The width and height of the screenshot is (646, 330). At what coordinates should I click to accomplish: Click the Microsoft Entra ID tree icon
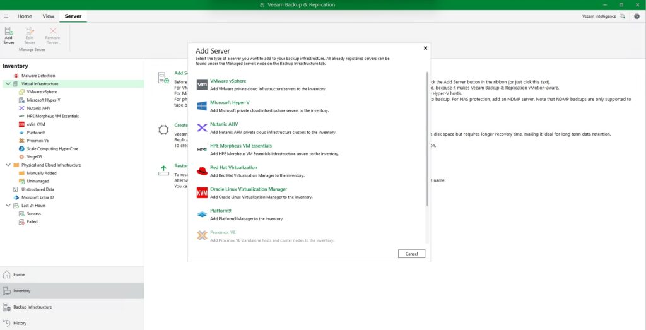(x=16, y=197)
